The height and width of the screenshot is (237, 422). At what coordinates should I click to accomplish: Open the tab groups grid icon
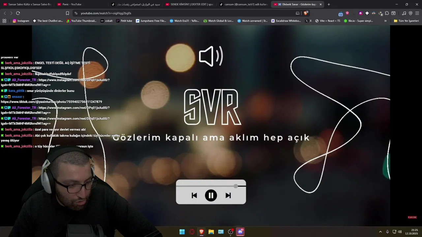coord(4,21)
